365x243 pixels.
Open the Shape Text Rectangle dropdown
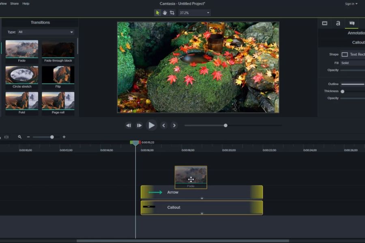coord(352,54)
